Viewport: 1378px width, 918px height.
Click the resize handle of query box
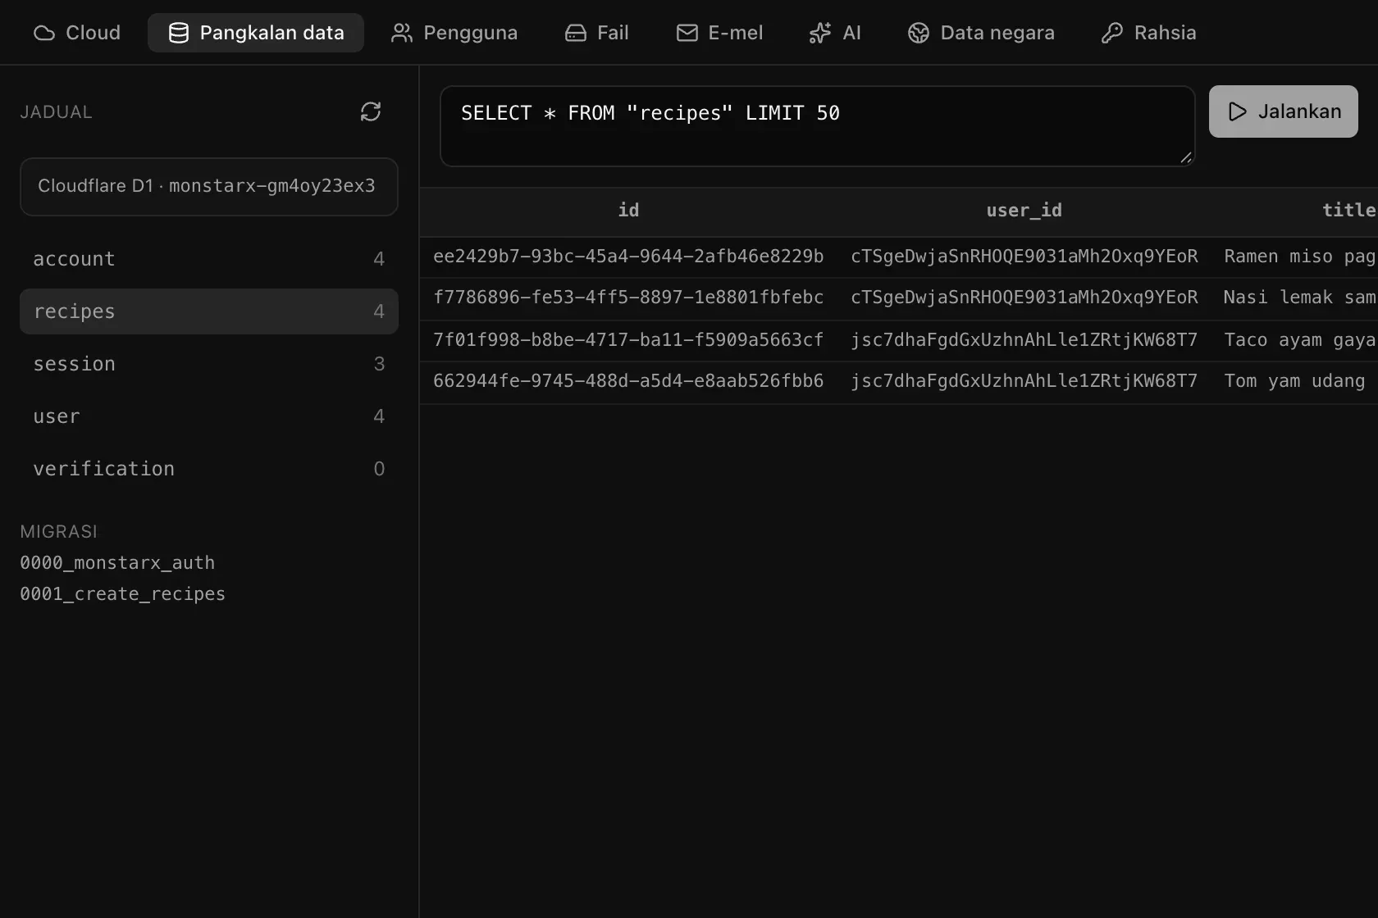1186,157
